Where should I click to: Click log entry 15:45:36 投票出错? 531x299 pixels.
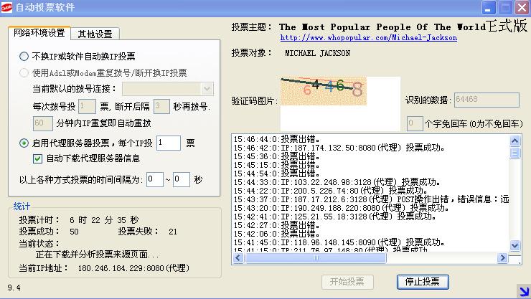click(x=277, y=156)
